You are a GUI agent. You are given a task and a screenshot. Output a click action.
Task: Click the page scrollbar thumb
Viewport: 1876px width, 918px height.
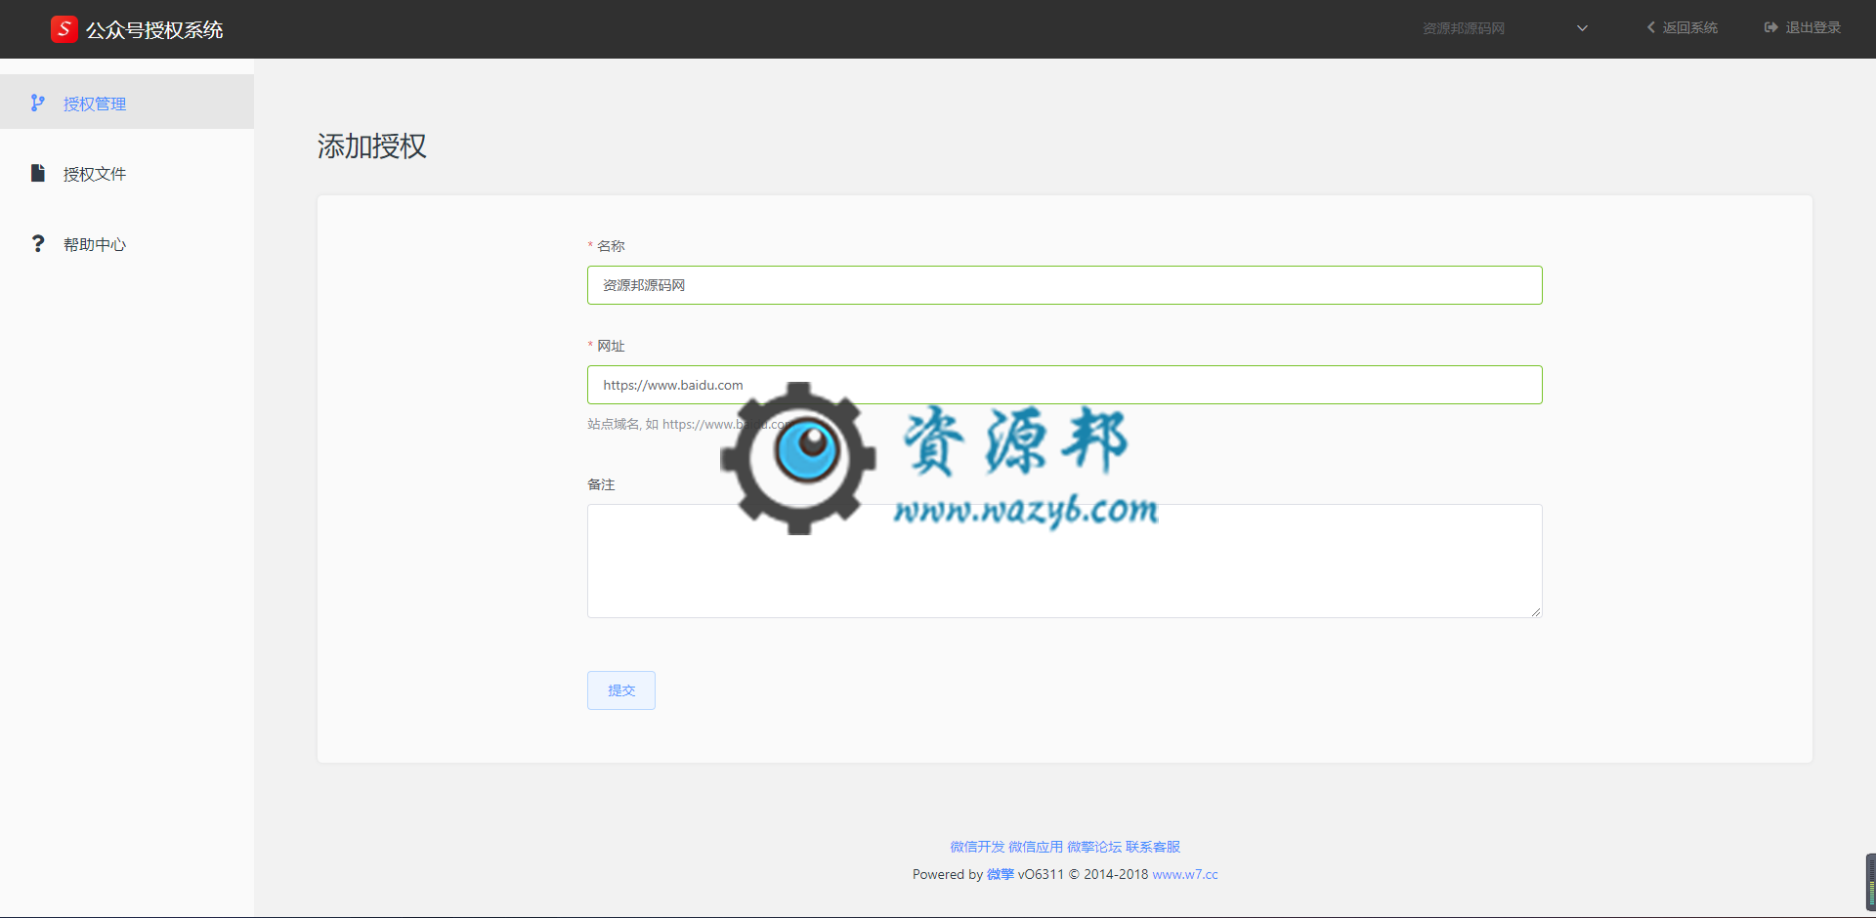point(1870,882)
